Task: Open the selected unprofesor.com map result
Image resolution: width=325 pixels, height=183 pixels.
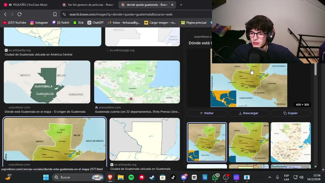Action: (x=55, y=139)
